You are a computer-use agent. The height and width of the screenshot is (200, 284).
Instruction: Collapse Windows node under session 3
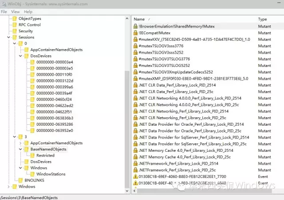[20, 168]
